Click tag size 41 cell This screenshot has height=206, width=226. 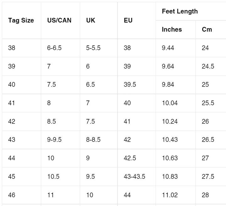pyautogui.click(x=21, y=103)
